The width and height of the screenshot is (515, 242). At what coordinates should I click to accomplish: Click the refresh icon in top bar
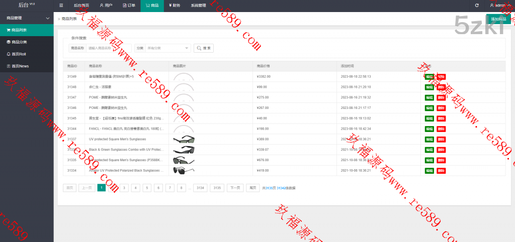477,6
